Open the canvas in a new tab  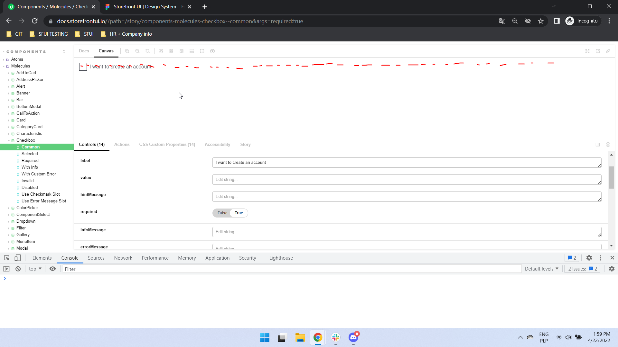point(598,51)
